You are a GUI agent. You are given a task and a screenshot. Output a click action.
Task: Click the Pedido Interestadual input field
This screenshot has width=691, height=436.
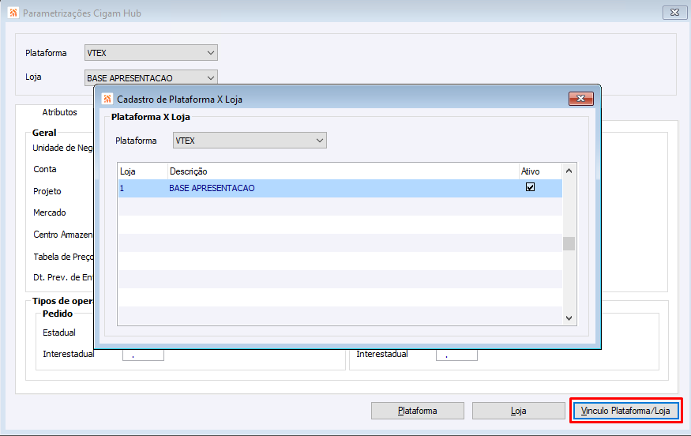click(143, 355)
